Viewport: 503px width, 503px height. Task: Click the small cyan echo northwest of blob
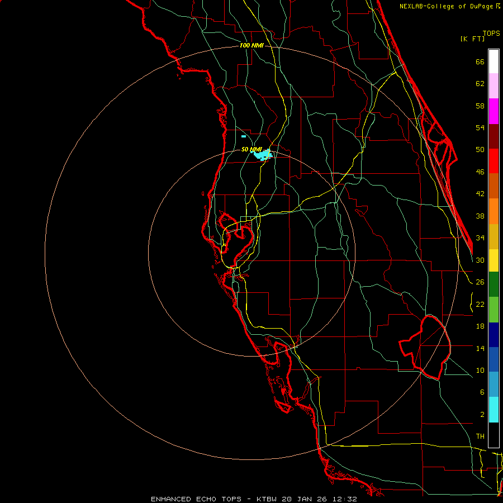(x=244, y=136)
